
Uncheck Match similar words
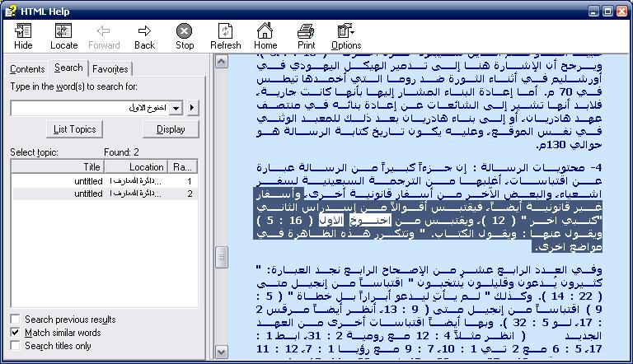15,333
